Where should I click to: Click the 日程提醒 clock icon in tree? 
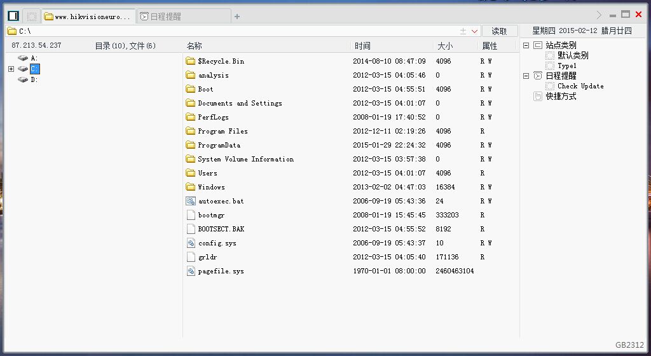(538, 76)
